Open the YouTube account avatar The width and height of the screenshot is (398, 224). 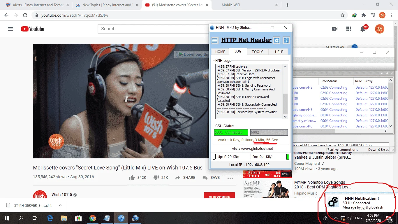coord(379,29)
